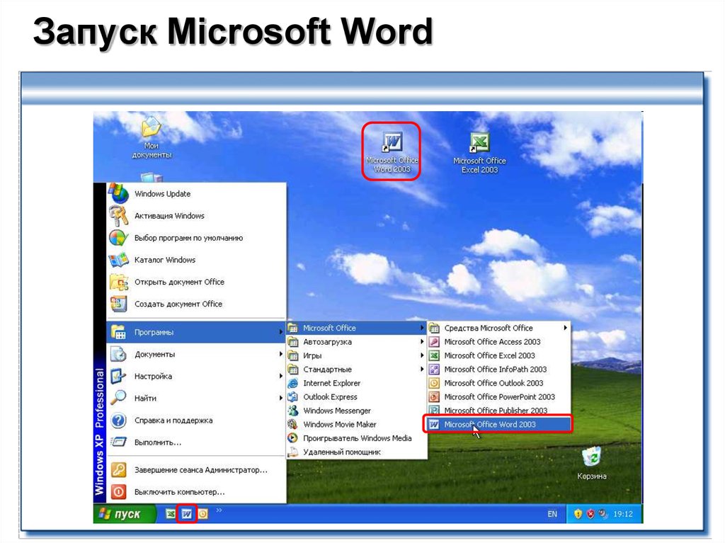Select Microsoft Office Word 2003 menu entry
The height and width of the screenshot is (543, 725).
(498, 424)
